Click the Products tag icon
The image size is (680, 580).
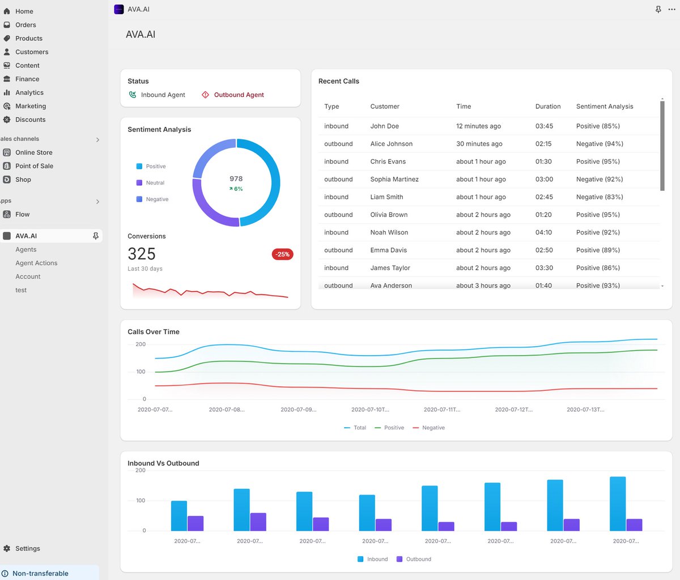pyautogui.click(x=7, y=39)
